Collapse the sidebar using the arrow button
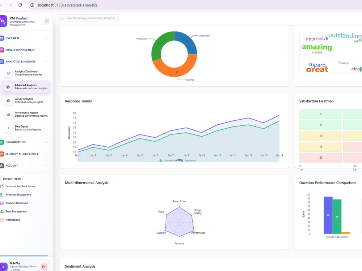This screenshot has width=362, height=271. [46, 21]
